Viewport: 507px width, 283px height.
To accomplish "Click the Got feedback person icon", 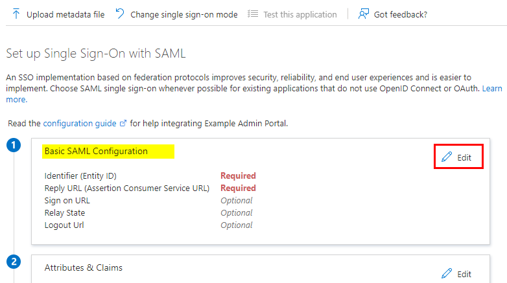I will click(364, 14).
